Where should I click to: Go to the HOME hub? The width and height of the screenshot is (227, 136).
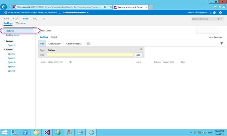(x=6, y=19)
